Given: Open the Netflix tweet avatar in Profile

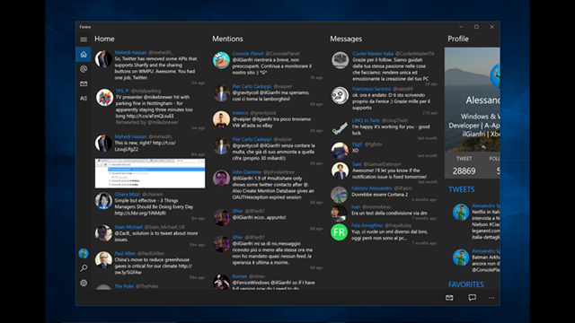Looking at the screenshot, I should click(x=461, y=213).
